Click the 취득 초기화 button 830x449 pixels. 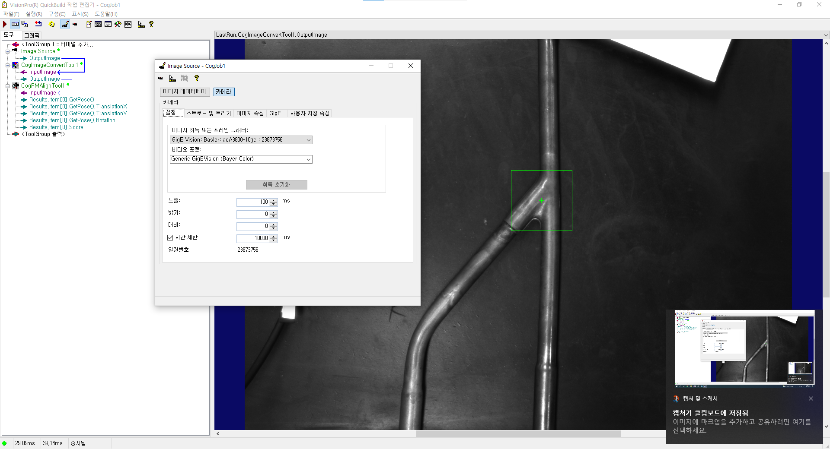tap(276, 185)
